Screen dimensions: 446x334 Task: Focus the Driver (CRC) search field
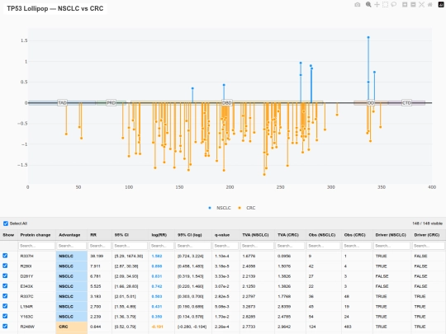[x=428, y=246]
